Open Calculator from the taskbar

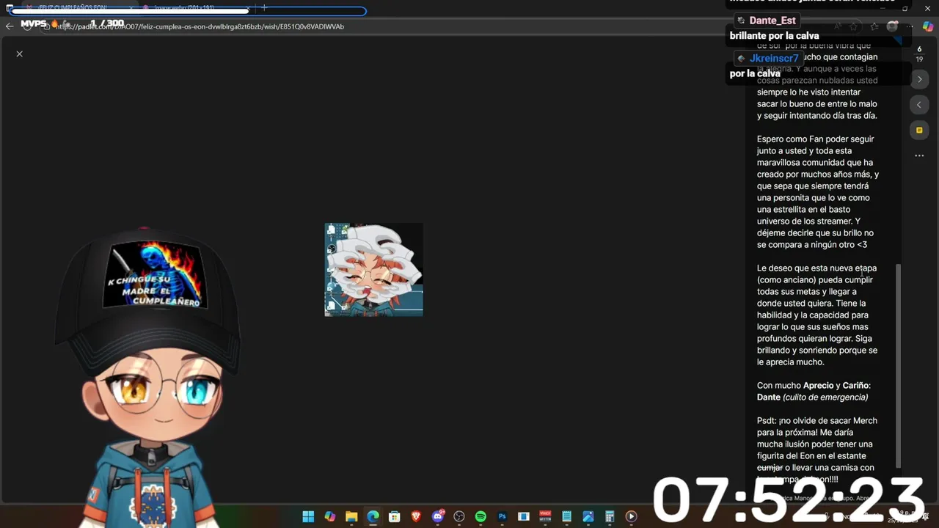(610, 517)
